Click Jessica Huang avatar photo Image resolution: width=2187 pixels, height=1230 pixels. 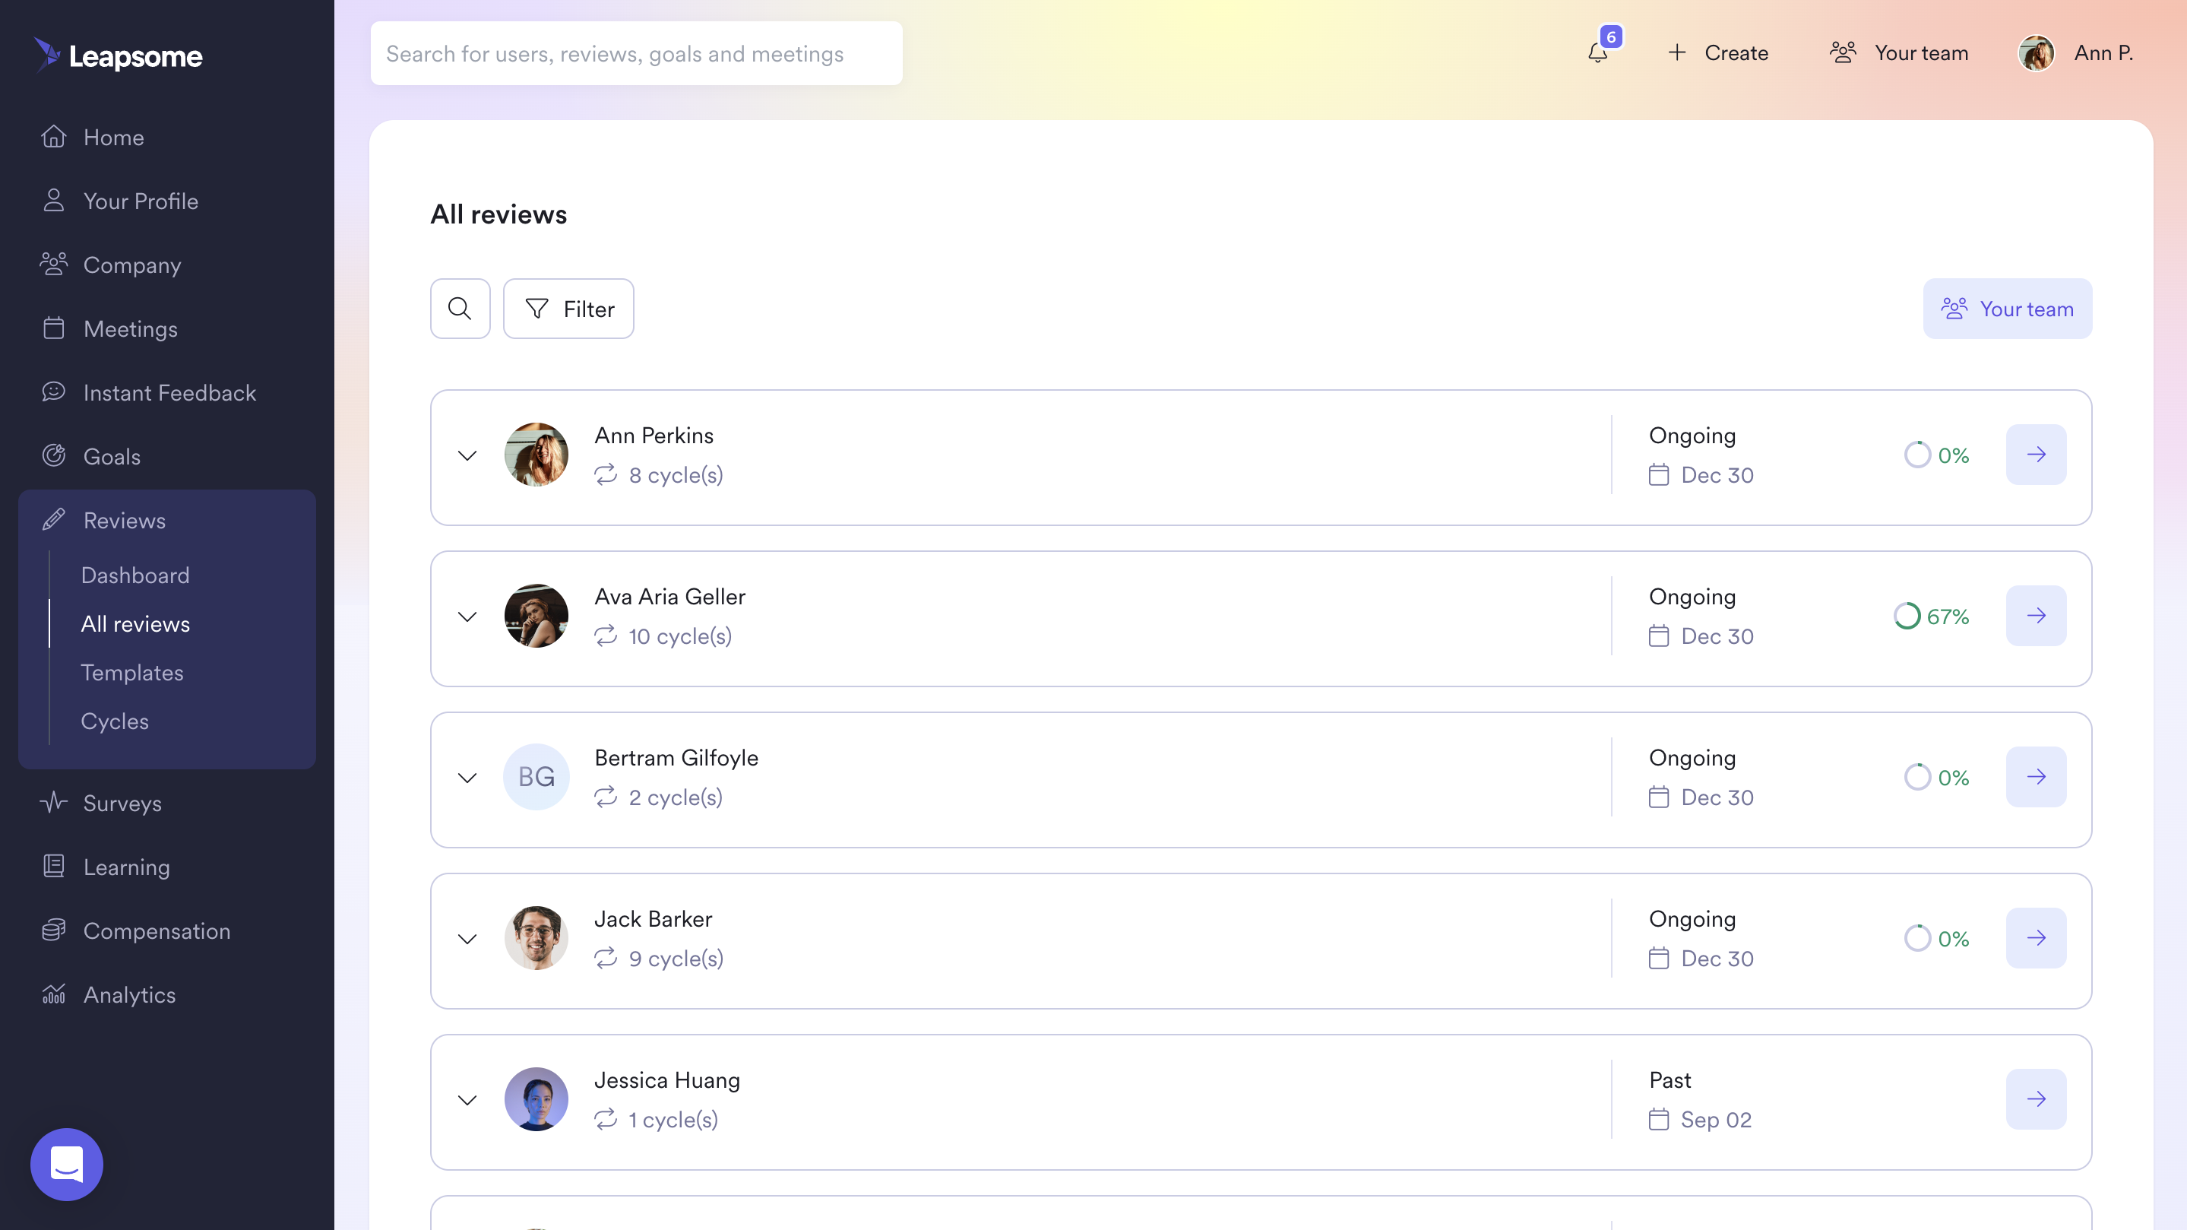(536, 1099)
